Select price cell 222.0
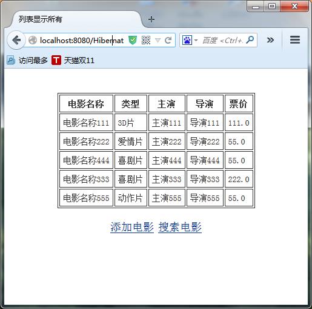 (x=239, y=179)
